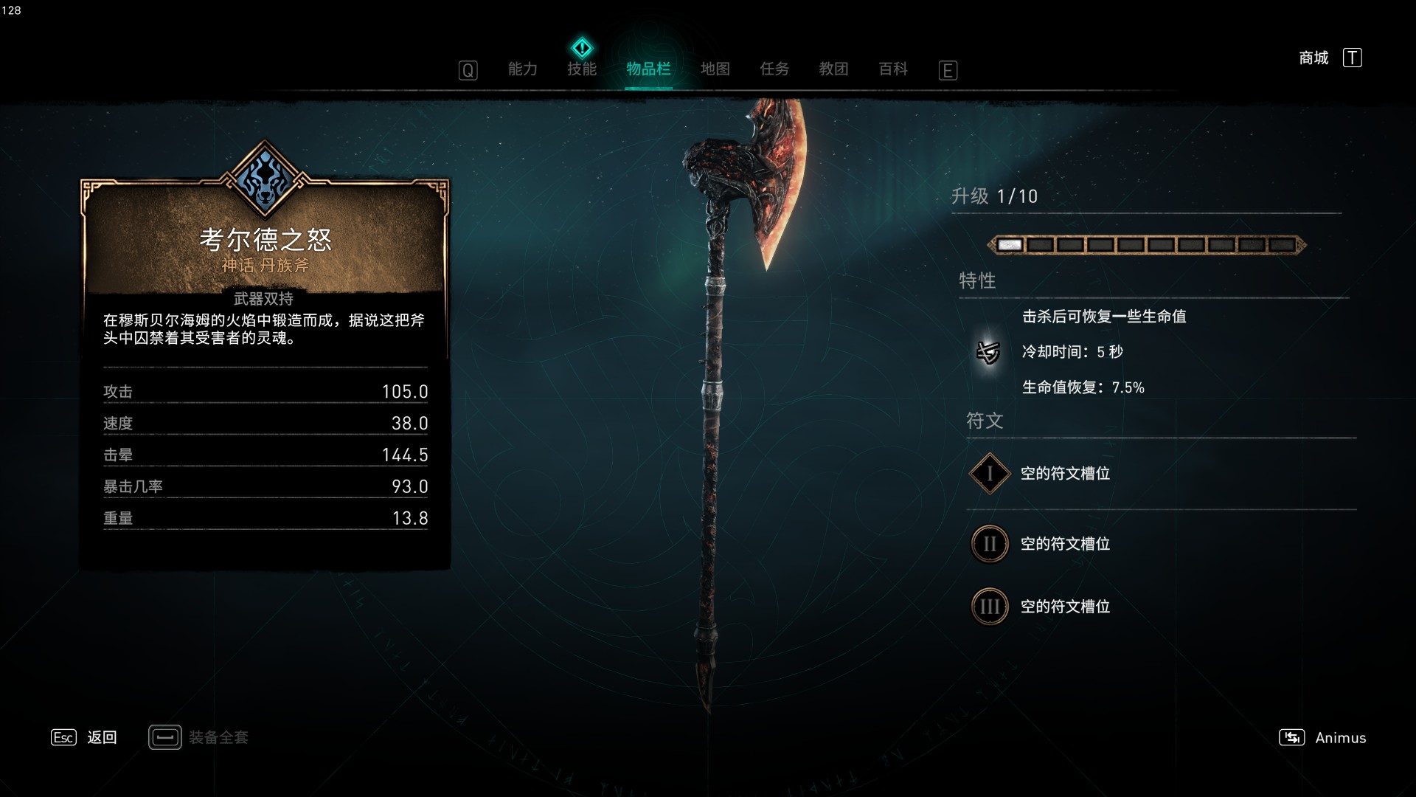Image resolution: width=1416 pixels, height=797 pixels.
Task: Open the 能力 tab
Action: (523, 69)
